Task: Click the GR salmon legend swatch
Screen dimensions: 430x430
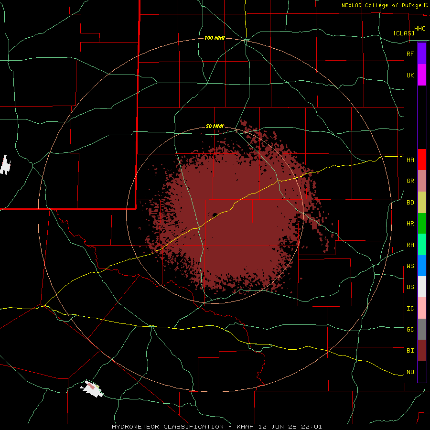Action: pos(422,181)
